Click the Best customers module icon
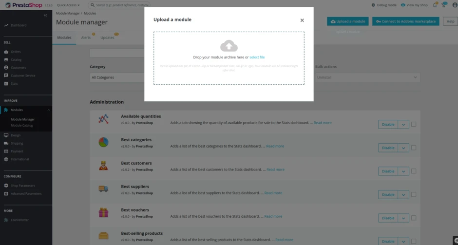The width and height of the screenshot is (458, 245). coord(103,166)
